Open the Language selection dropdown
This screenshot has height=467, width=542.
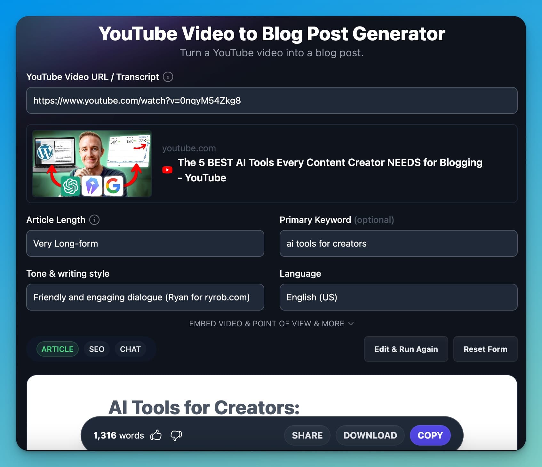click(x=398, y=297)
